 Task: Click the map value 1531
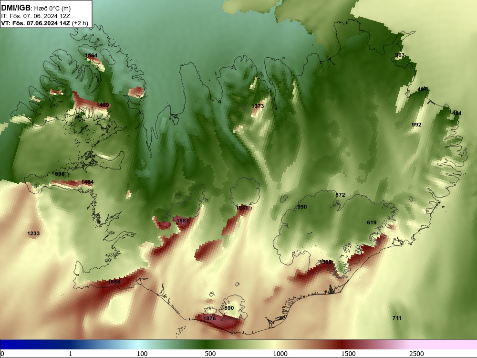pyautogui.click(x=242, y=208)
